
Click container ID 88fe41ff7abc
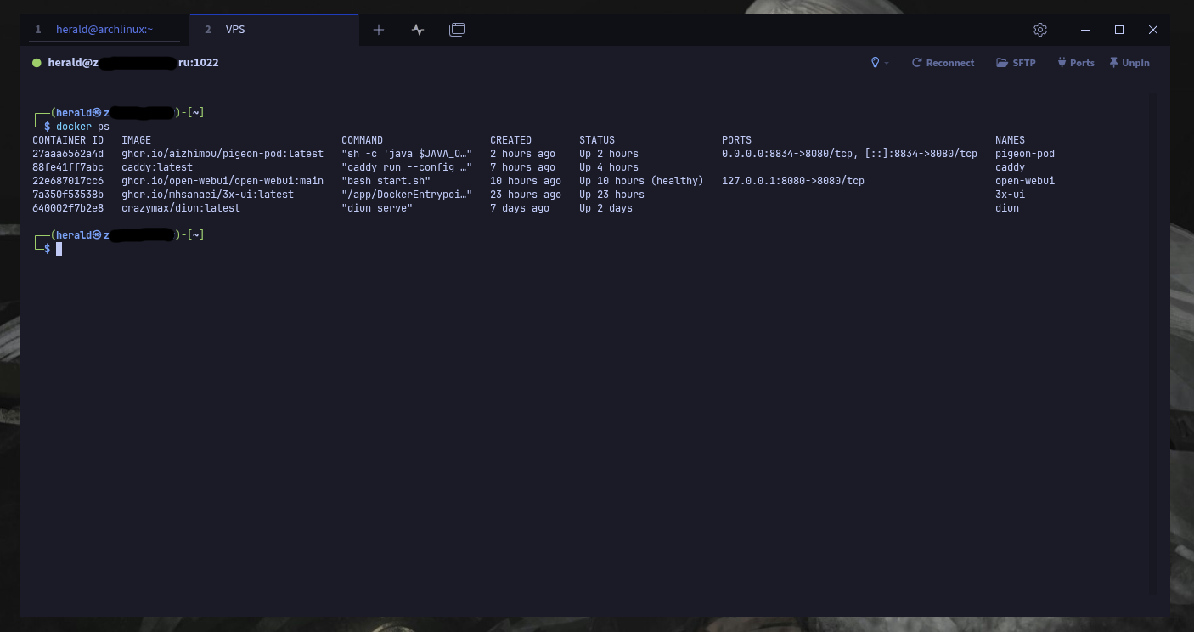point(68,167)
